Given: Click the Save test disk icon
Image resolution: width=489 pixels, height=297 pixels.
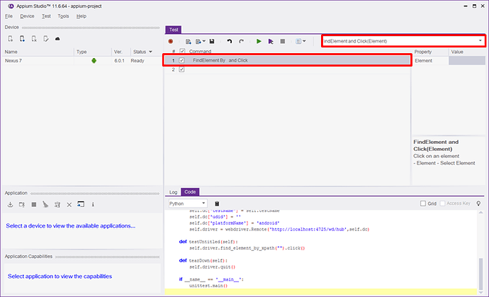Looking at the screenshot, I should click(x=213, y=41).
